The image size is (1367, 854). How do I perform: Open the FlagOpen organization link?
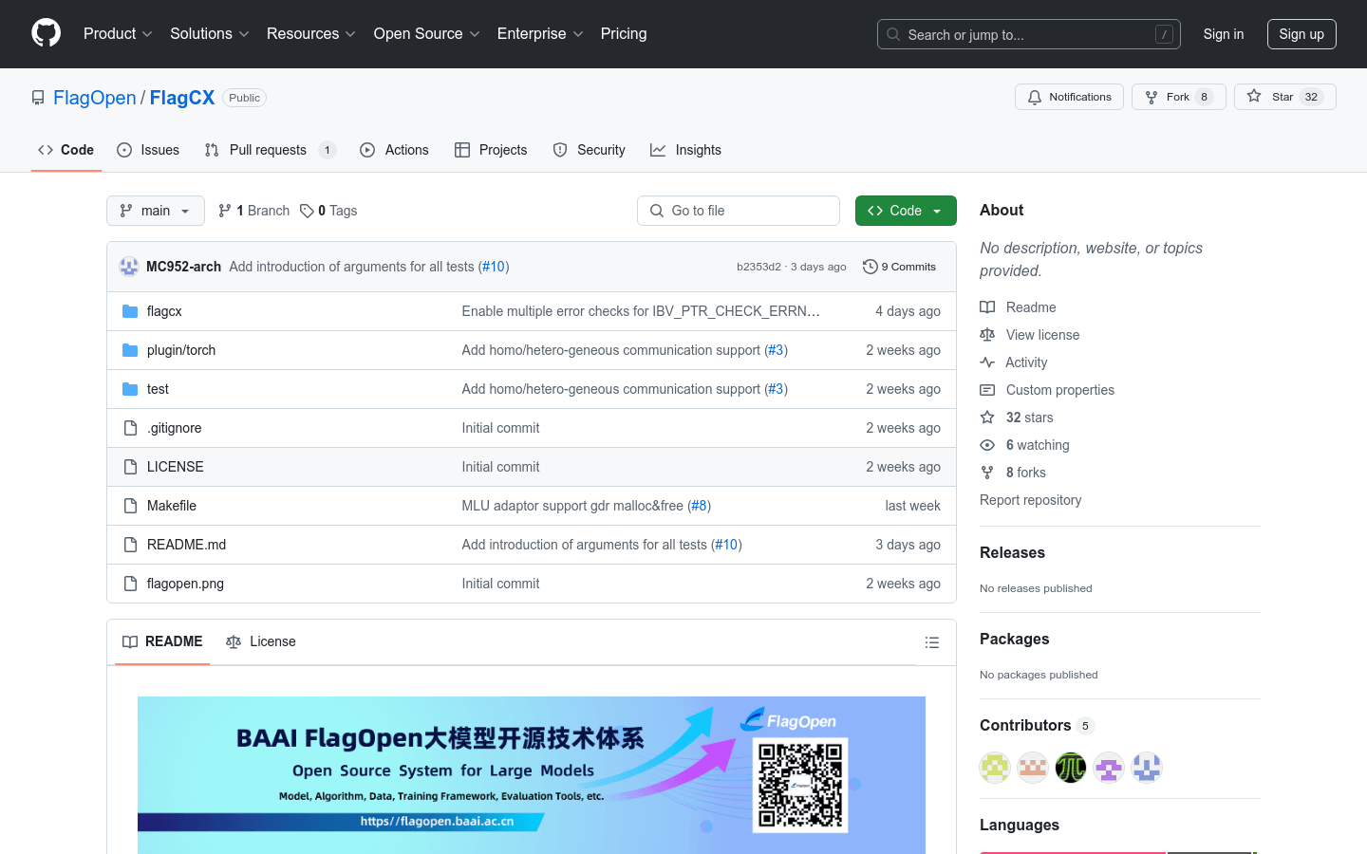[x=95, y=98]
